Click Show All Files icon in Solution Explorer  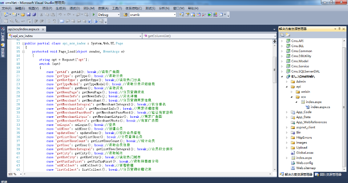pos(288,35)
